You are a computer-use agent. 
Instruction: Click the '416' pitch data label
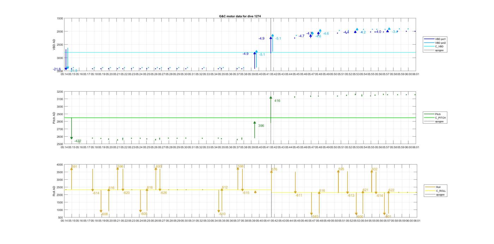[277, 101]
